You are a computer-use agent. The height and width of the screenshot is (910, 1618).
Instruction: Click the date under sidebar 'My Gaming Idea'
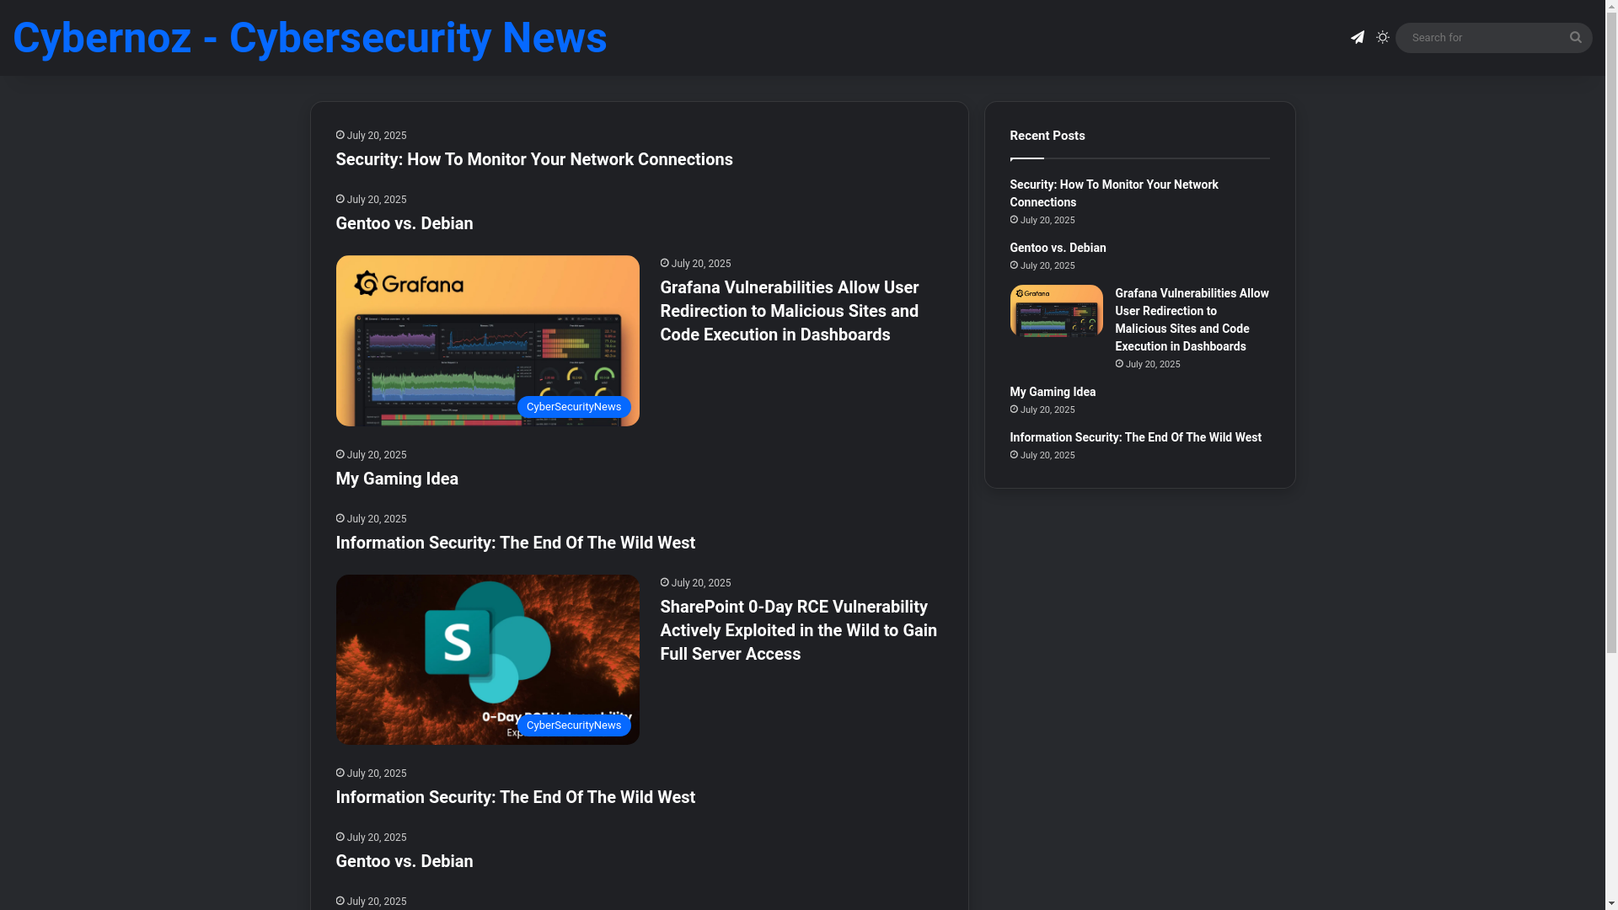(1042, 410)
